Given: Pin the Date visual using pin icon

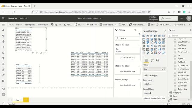Looking at the screenshot, I should pos(33,53).
